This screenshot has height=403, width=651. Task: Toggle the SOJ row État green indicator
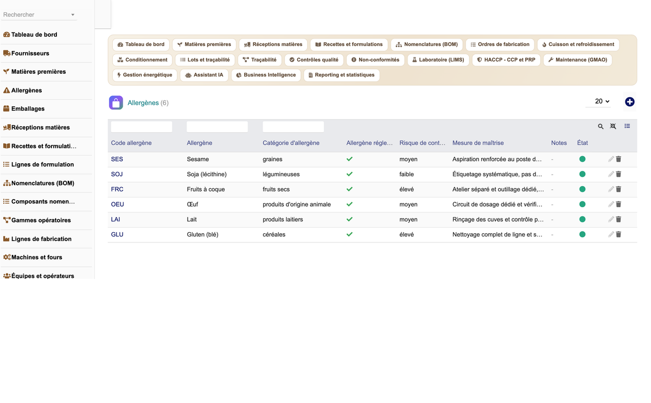tap(582, 174)
